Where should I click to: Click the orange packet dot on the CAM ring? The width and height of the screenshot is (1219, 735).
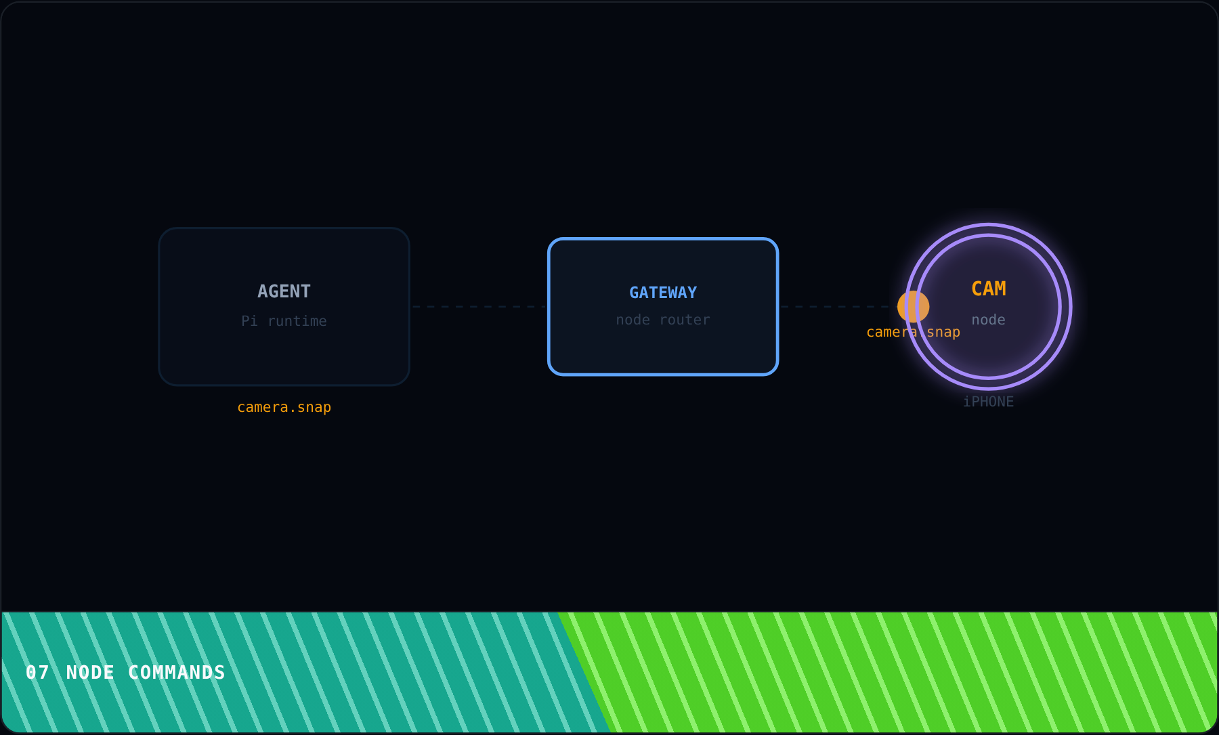point(913,307)
